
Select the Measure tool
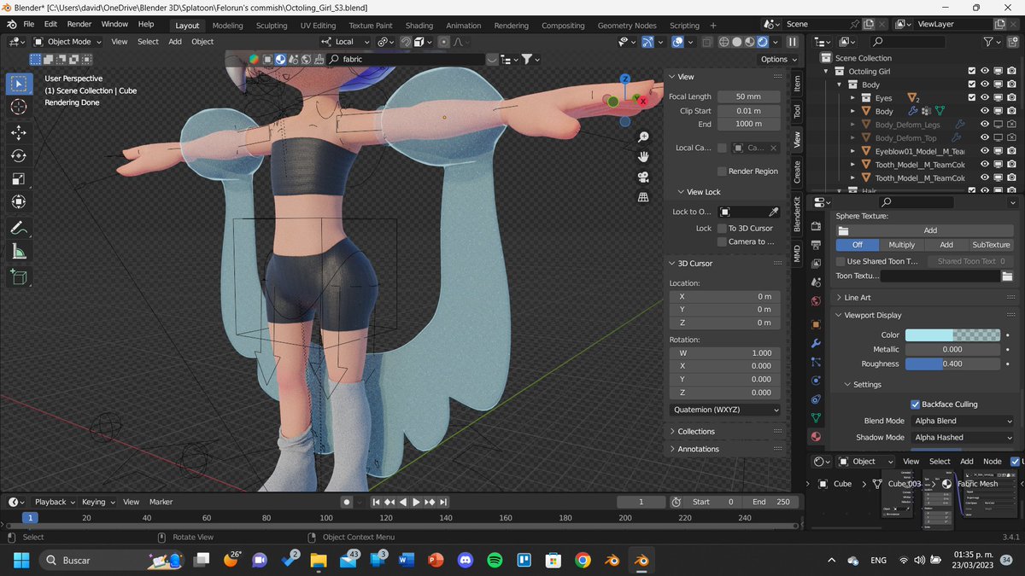coord(18,249)
